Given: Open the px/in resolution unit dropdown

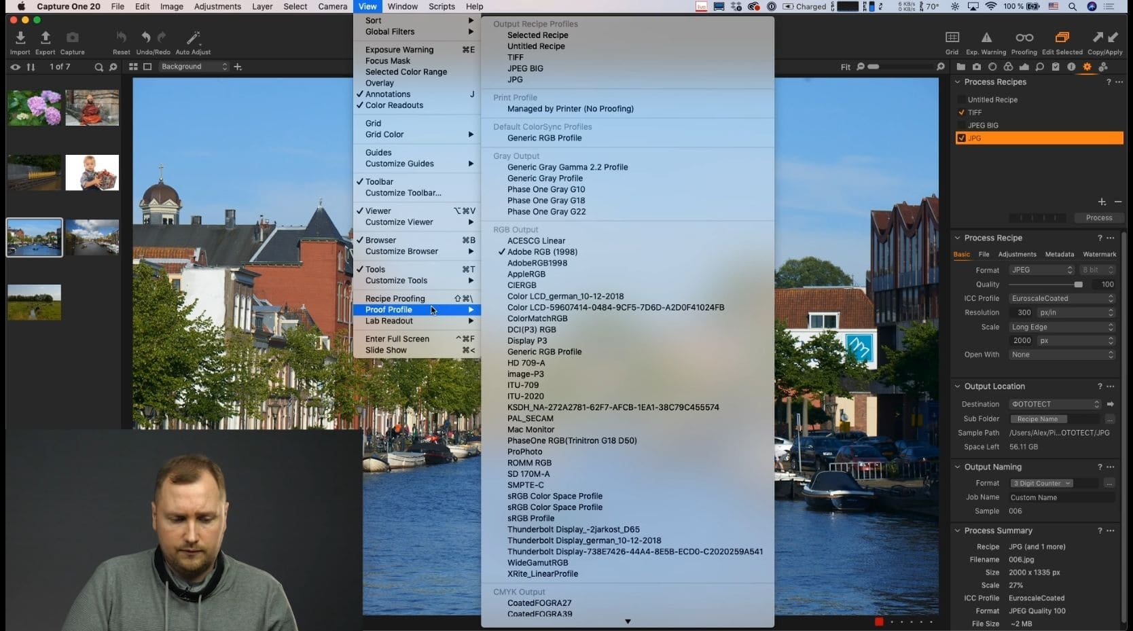Looking at the screenshot, I should pos(1077,313).
